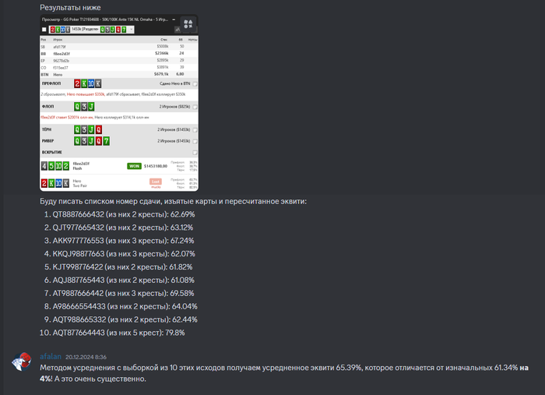Minimize the GG Poker replay window
Viewport: 545px width, 395px height.
click(174, 19)
